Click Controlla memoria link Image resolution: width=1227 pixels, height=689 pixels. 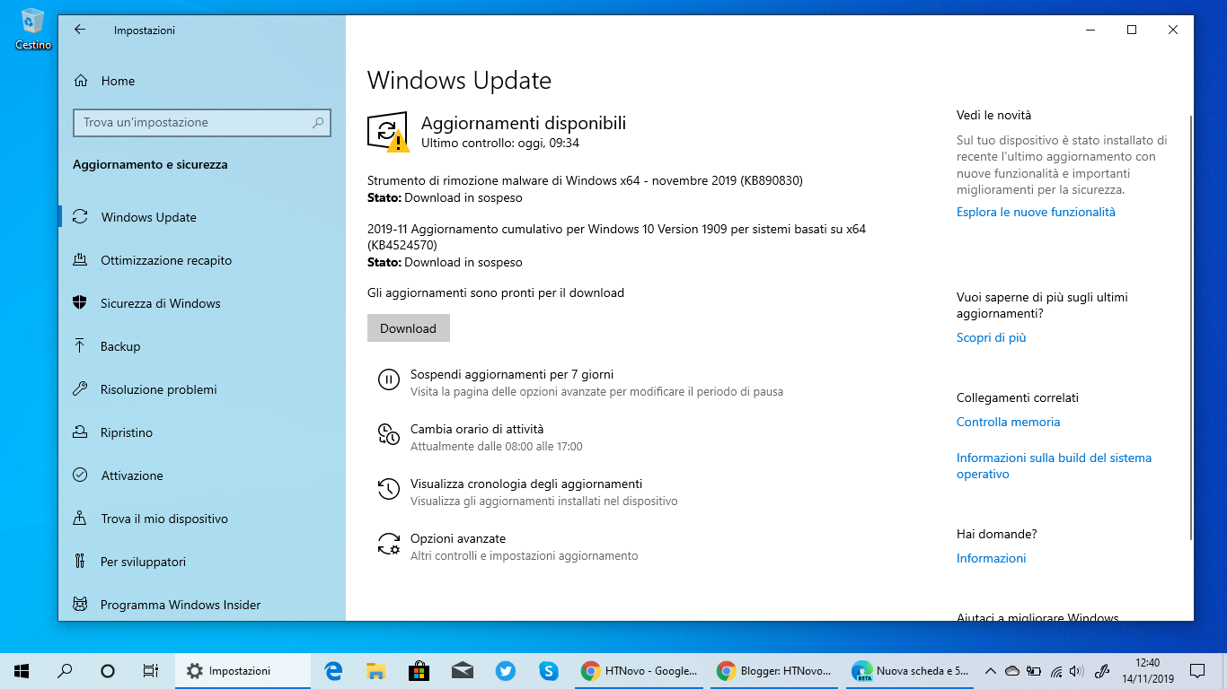(1008, 423)
